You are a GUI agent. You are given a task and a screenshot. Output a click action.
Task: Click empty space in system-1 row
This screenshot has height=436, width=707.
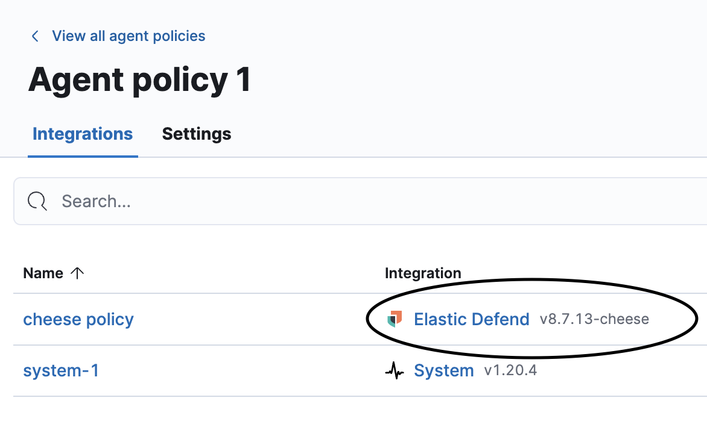point(241,371)
